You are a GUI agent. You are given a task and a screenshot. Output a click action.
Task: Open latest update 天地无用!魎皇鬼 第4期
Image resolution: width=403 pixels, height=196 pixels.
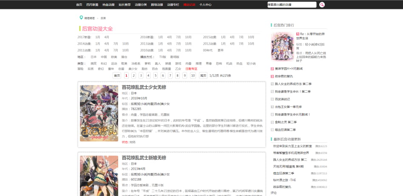[289, 166]
